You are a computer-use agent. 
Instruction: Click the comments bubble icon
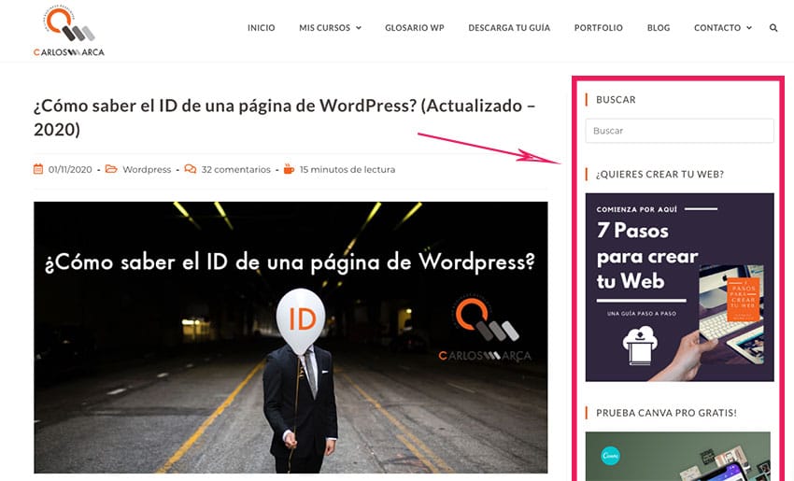click(191, 169)
